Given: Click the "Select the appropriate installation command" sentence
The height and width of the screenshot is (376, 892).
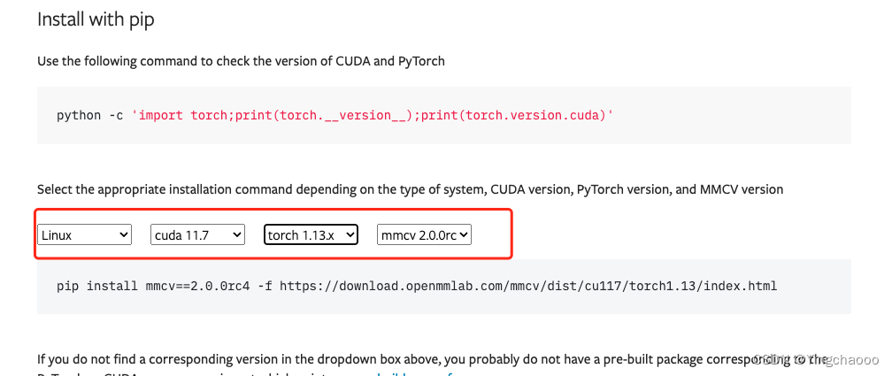Looking at the screenshot, I should coord(410,189).
